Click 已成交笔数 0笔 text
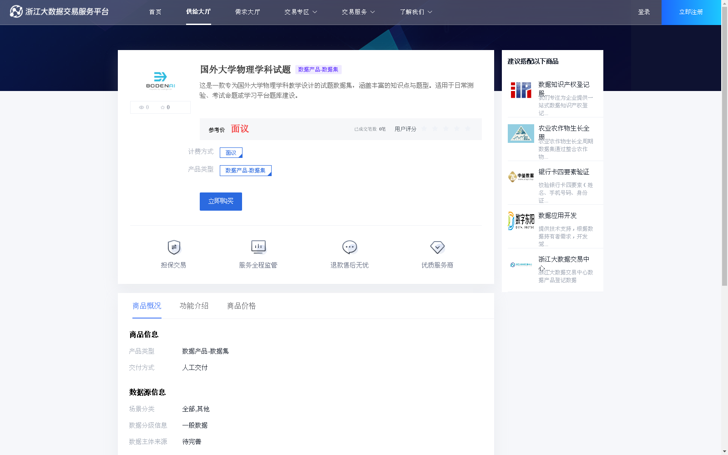 click(x=370, y=129)
